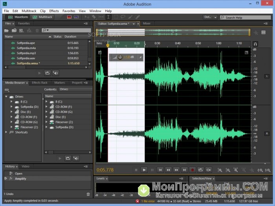Click the Fast Forward transport button
275x206 pixels.
point(176,170)
